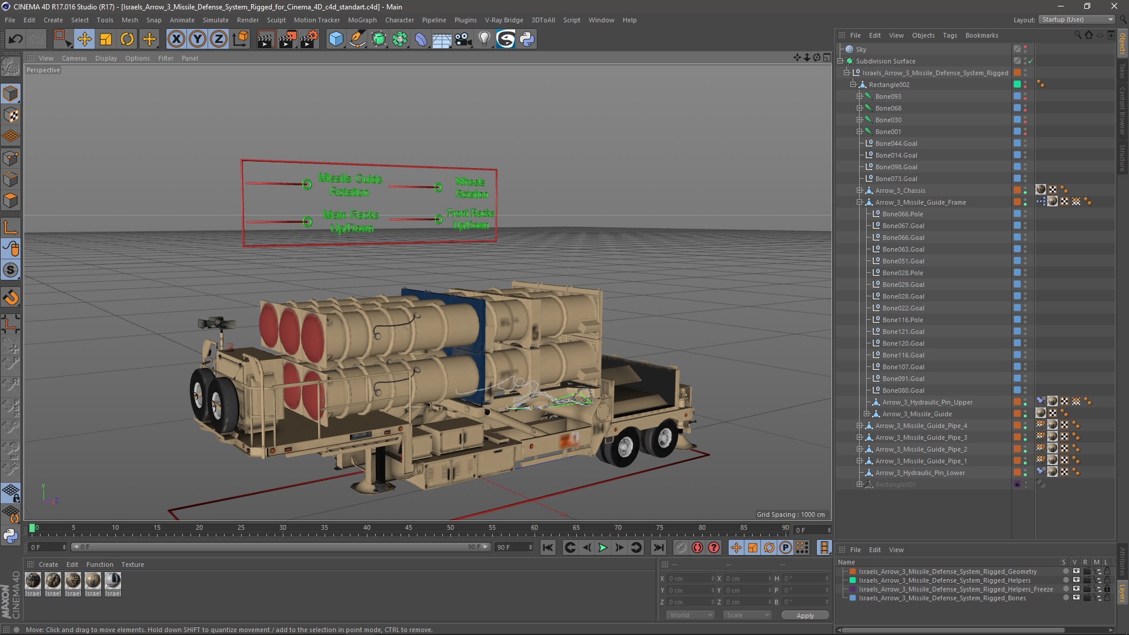This screenshot has height=635, width=1129.
Task: Click the Apply button
Action: [x=805, y=616]
